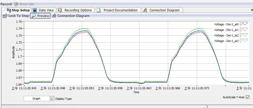Click the Dev1_ai3 legend color swatch

click(x=244, y=41)
